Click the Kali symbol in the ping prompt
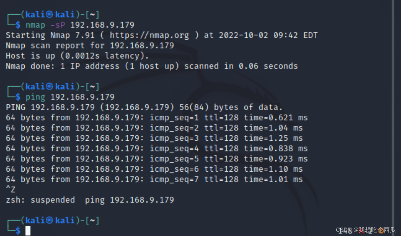Screen dimensions: 401x236 click(50, 86)
